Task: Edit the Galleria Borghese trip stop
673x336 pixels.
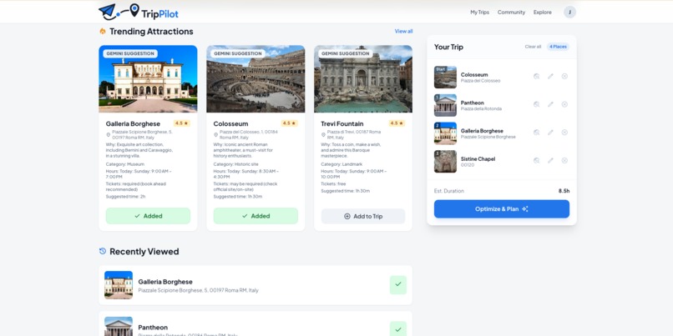Action: click(x=551, y=133)
